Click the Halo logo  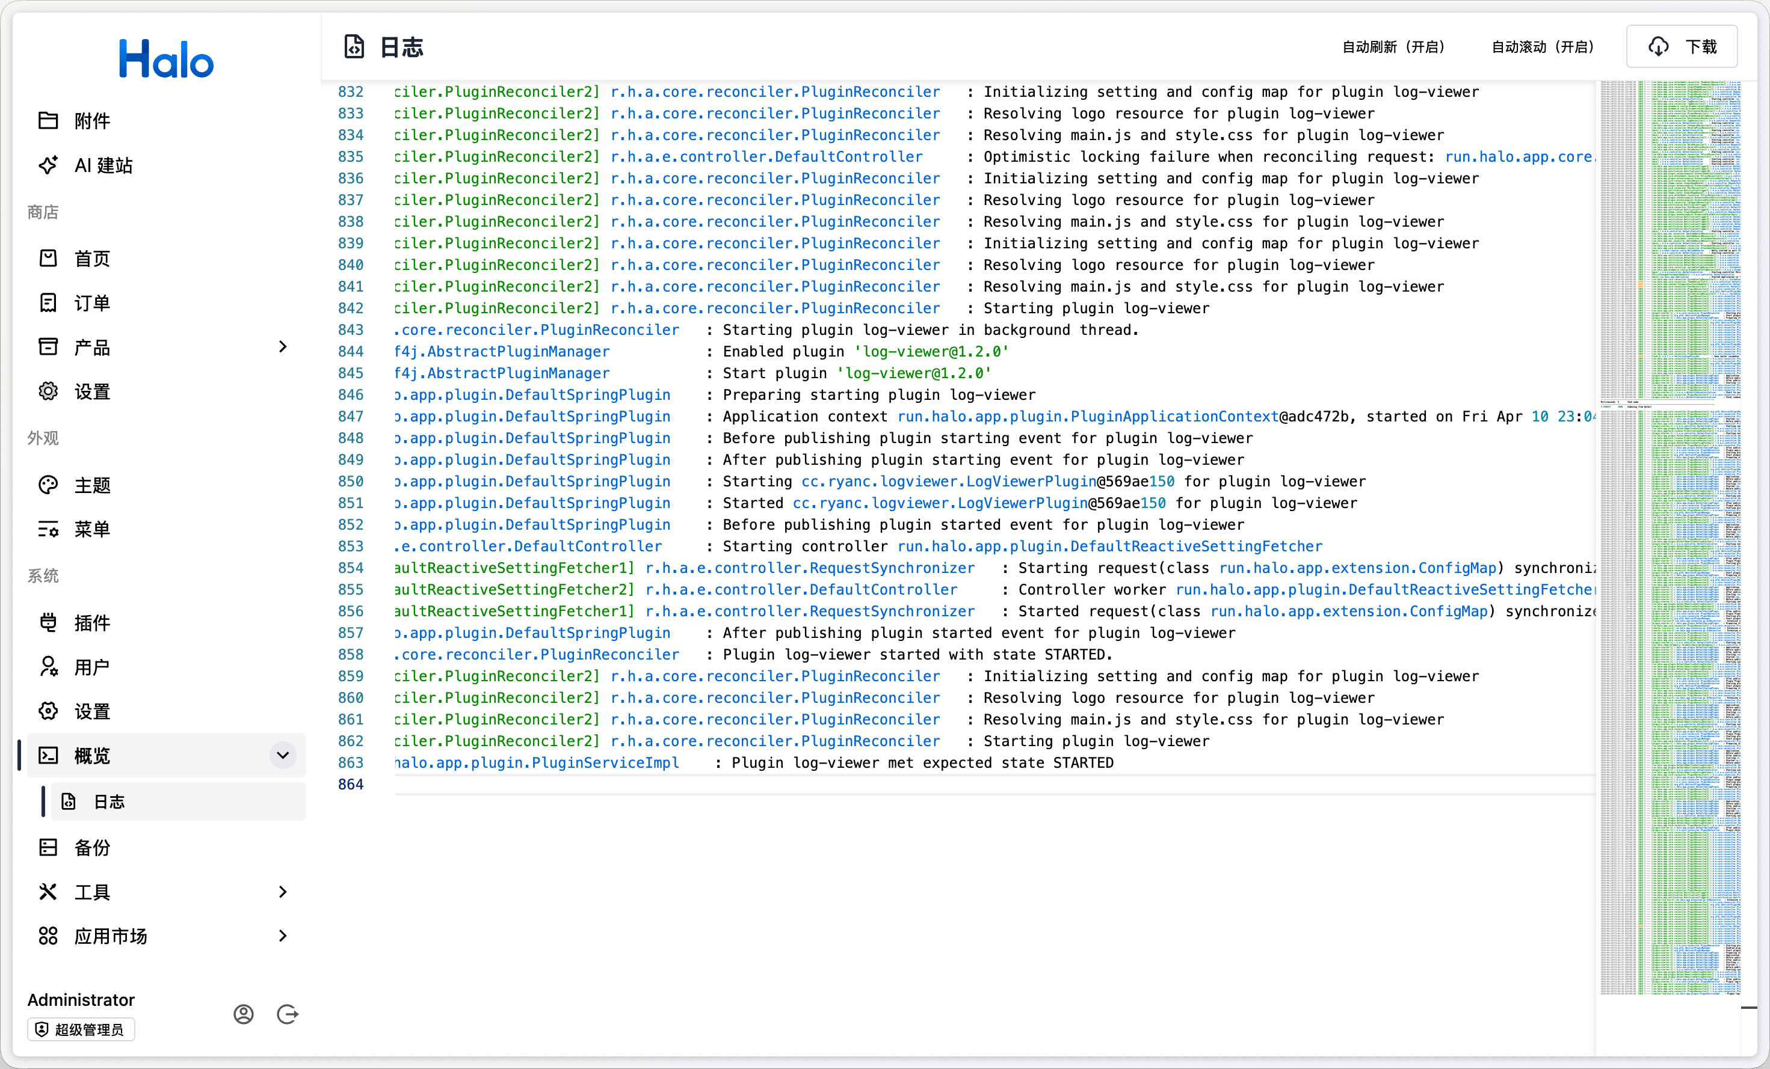tap(166, 59)
